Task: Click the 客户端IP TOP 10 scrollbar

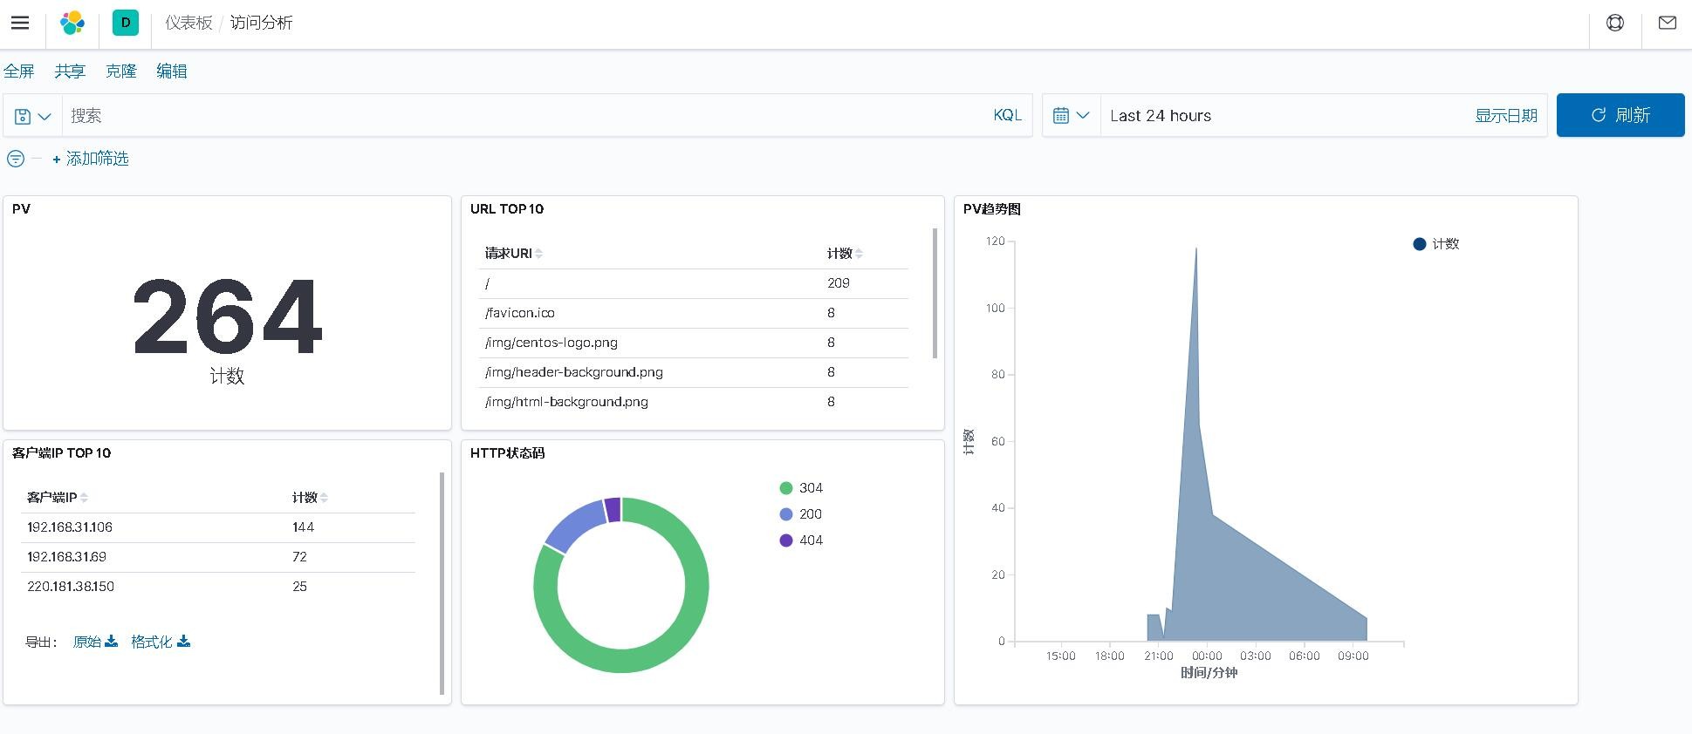Action: (442, 583)
